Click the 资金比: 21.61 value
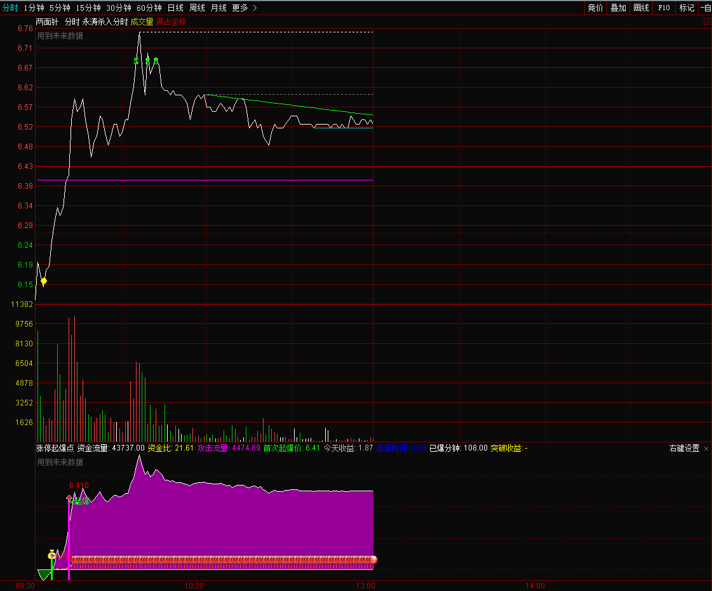This screenshot has height=591, width=712. click(171, 449)
